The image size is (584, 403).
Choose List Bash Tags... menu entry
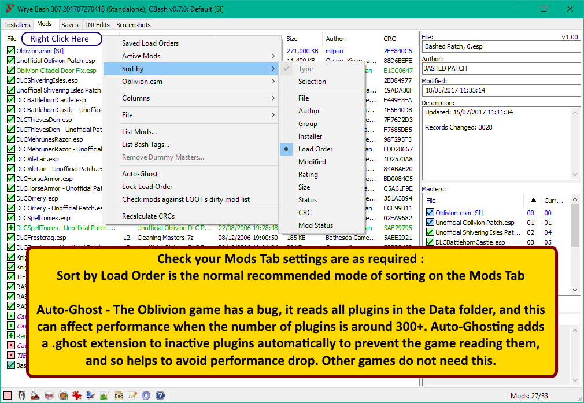click(x=191, y=145)
